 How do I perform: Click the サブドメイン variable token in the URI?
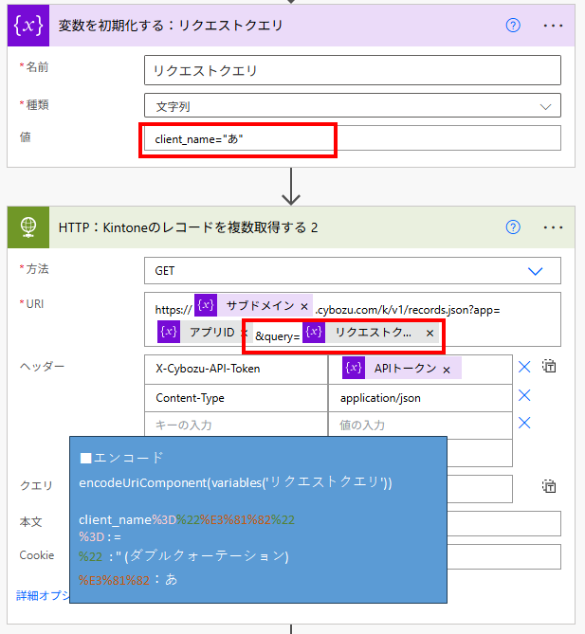pos(253,305)
